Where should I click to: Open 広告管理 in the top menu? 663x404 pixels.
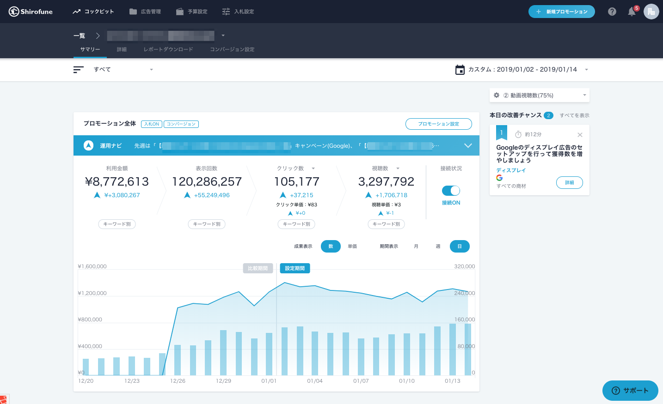click(145, 12)
